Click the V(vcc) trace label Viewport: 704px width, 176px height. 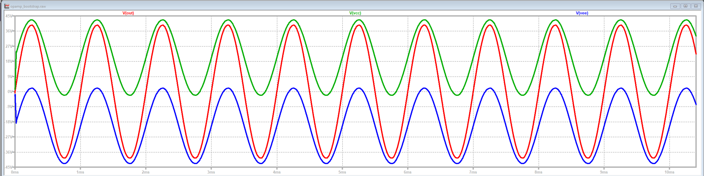pyautogui.click(x=355, y=13)
